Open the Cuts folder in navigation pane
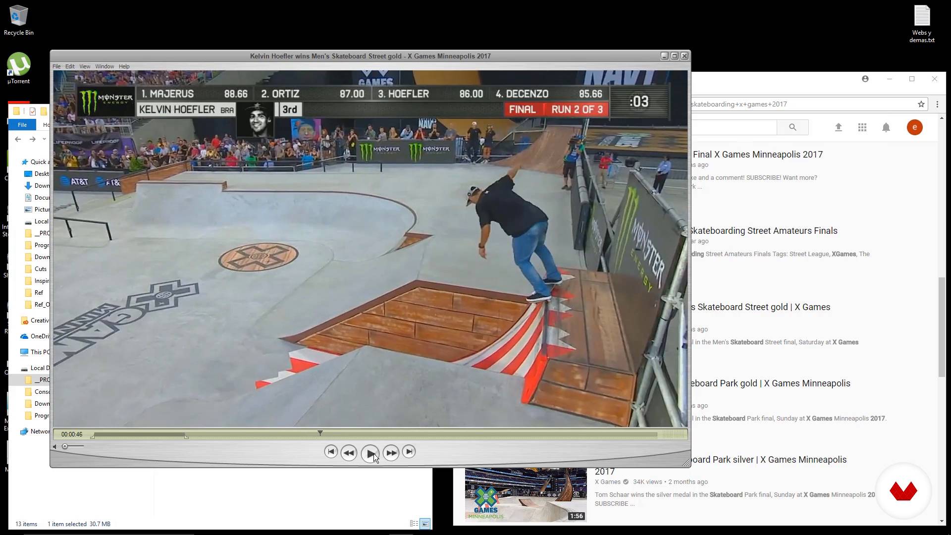The height and width of the screenshot is (535, 951). (37, 269)
